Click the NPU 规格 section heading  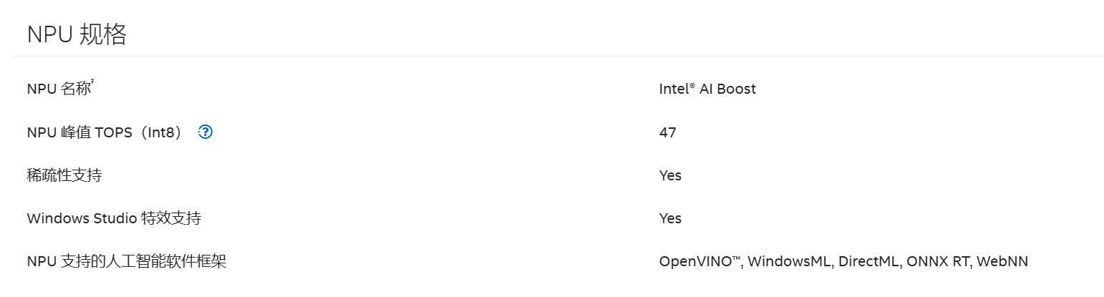point(77,34)
